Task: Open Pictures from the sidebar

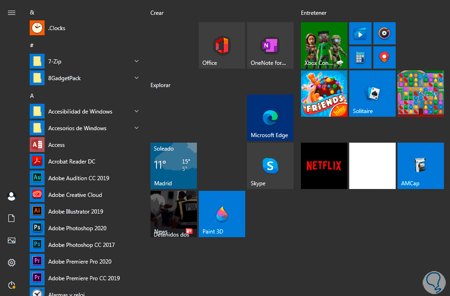Action: [12, 240]
